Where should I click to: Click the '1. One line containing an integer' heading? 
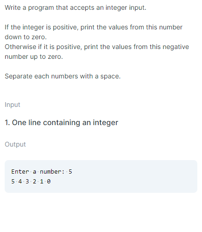(x=61, y=123)
